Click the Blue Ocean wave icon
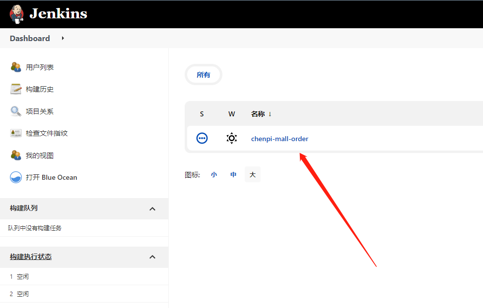Viewport: 483px width, 308px height. click(x=16, y=177)
